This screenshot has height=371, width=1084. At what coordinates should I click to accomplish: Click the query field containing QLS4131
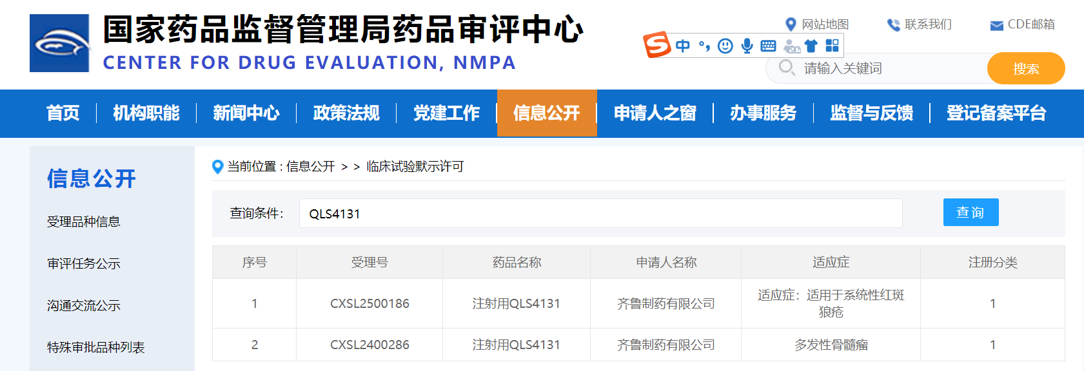click(x=600, y=213)
